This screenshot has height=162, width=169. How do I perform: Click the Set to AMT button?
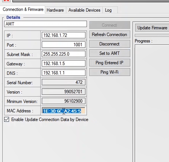pos(110,53)
